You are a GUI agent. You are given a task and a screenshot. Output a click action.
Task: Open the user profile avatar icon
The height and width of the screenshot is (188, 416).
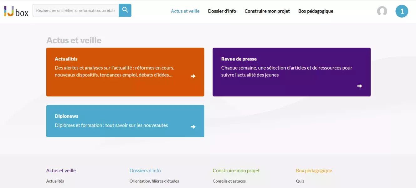click(x=382, y=11)
